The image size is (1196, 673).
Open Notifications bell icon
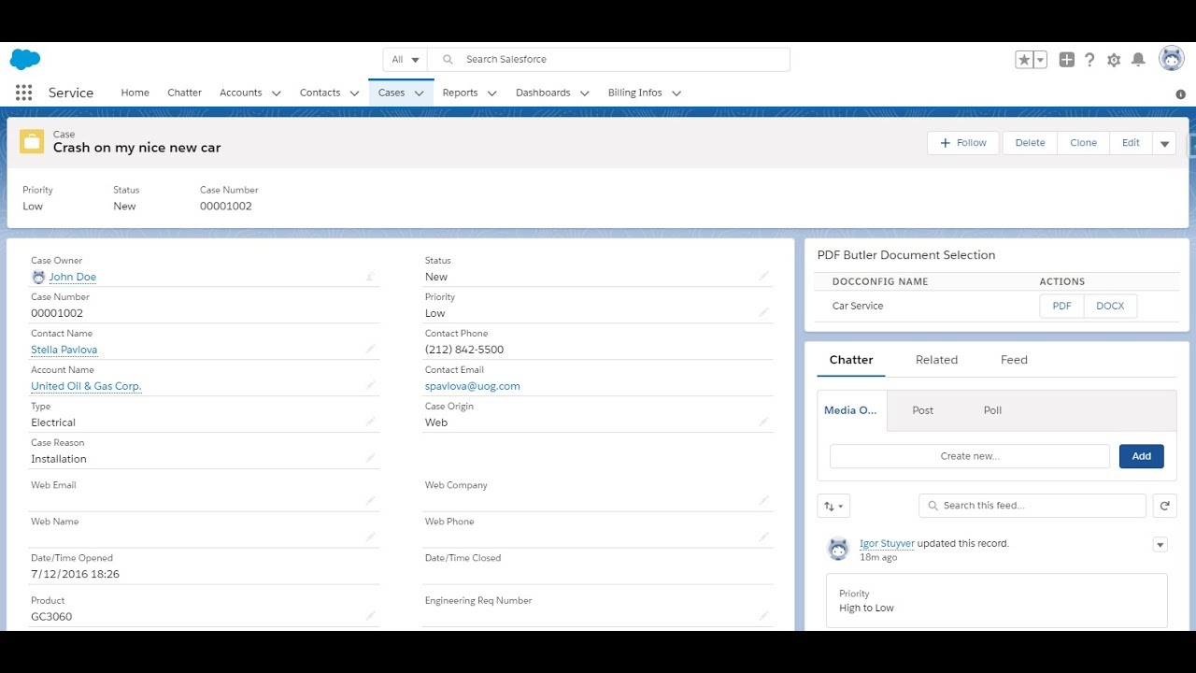coord(1138,60)
